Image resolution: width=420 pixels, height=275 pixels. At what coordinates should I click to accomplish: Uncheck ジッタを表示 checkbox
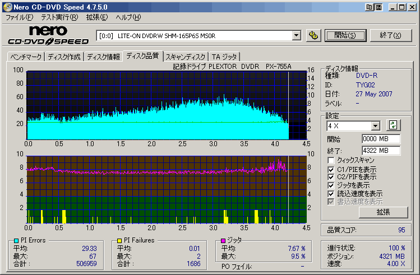(331, 185)
